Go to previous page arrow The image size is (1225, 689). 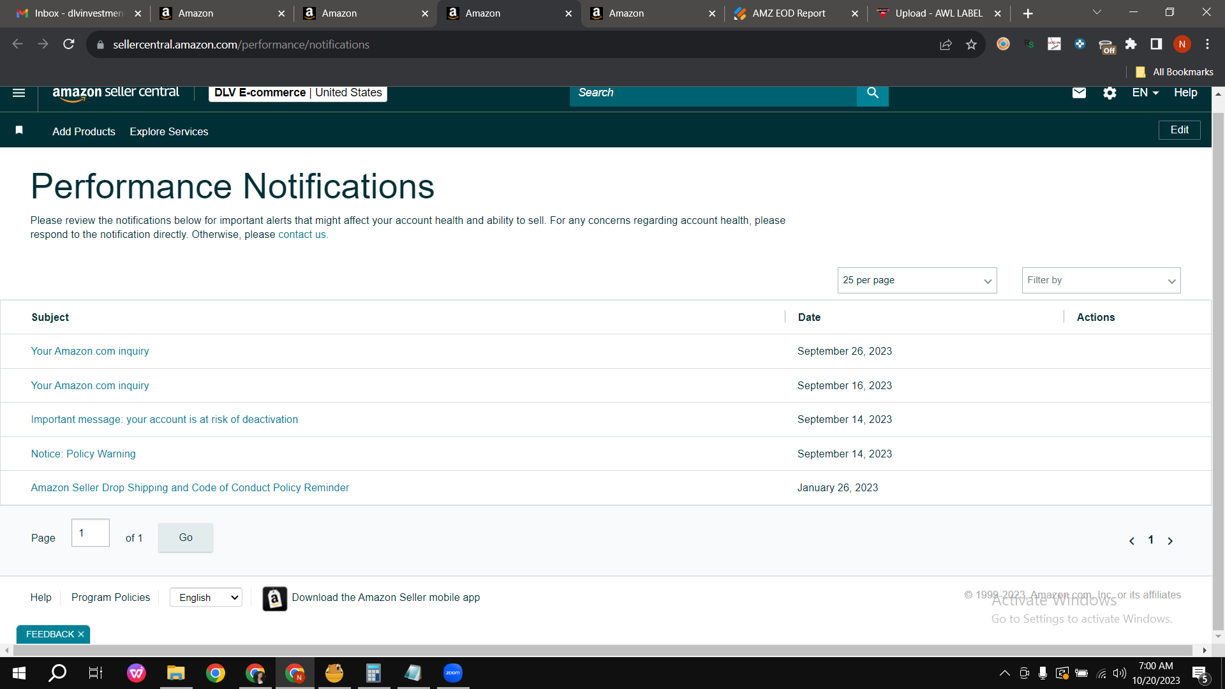click(x=1132, y=541)
